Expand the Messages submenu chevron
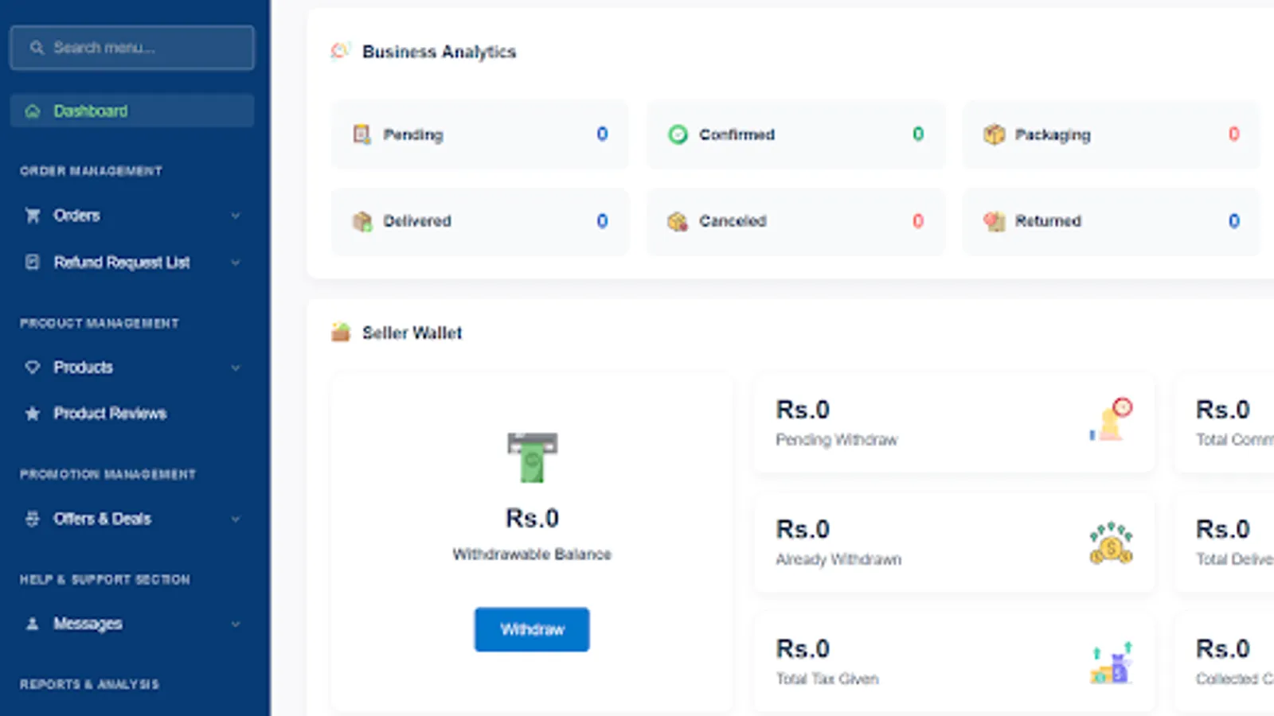Viewport: 1274px width, 716px height. [236, 624]
